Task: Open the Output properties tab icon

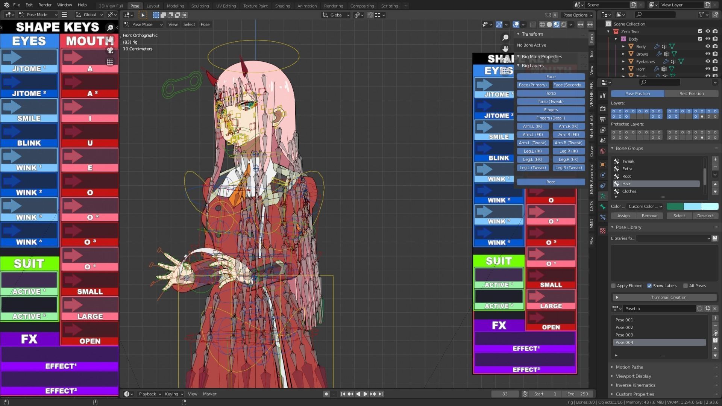Action: [603, 119]
